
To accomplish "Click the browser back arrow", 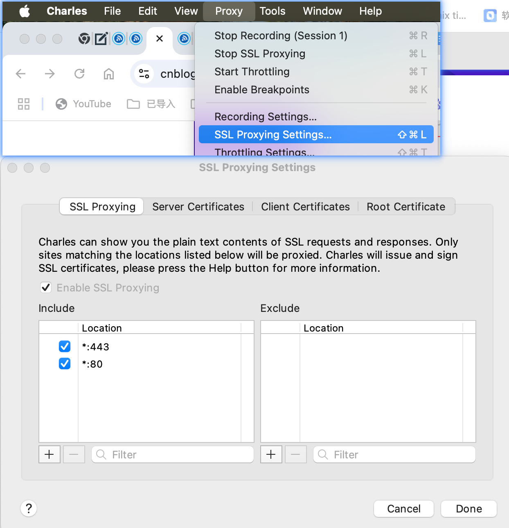I will pyautogui.click(x=20, y=74).
